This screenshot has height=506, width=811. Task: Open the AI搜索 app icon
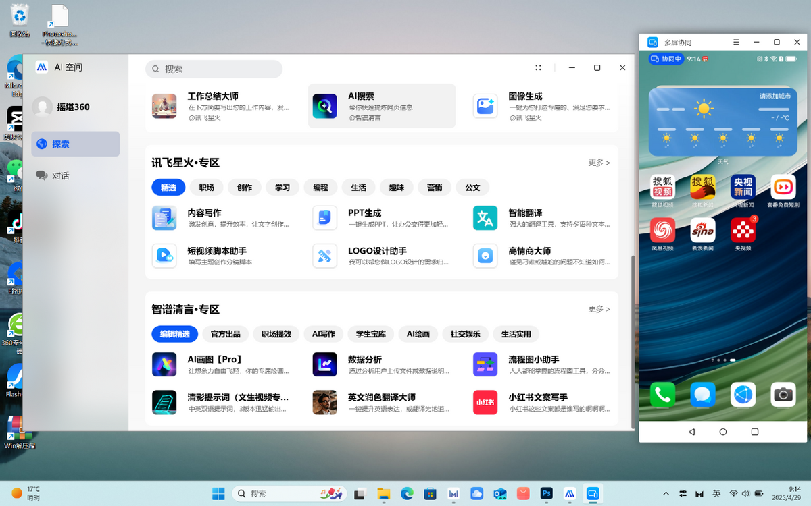(324, 106)
